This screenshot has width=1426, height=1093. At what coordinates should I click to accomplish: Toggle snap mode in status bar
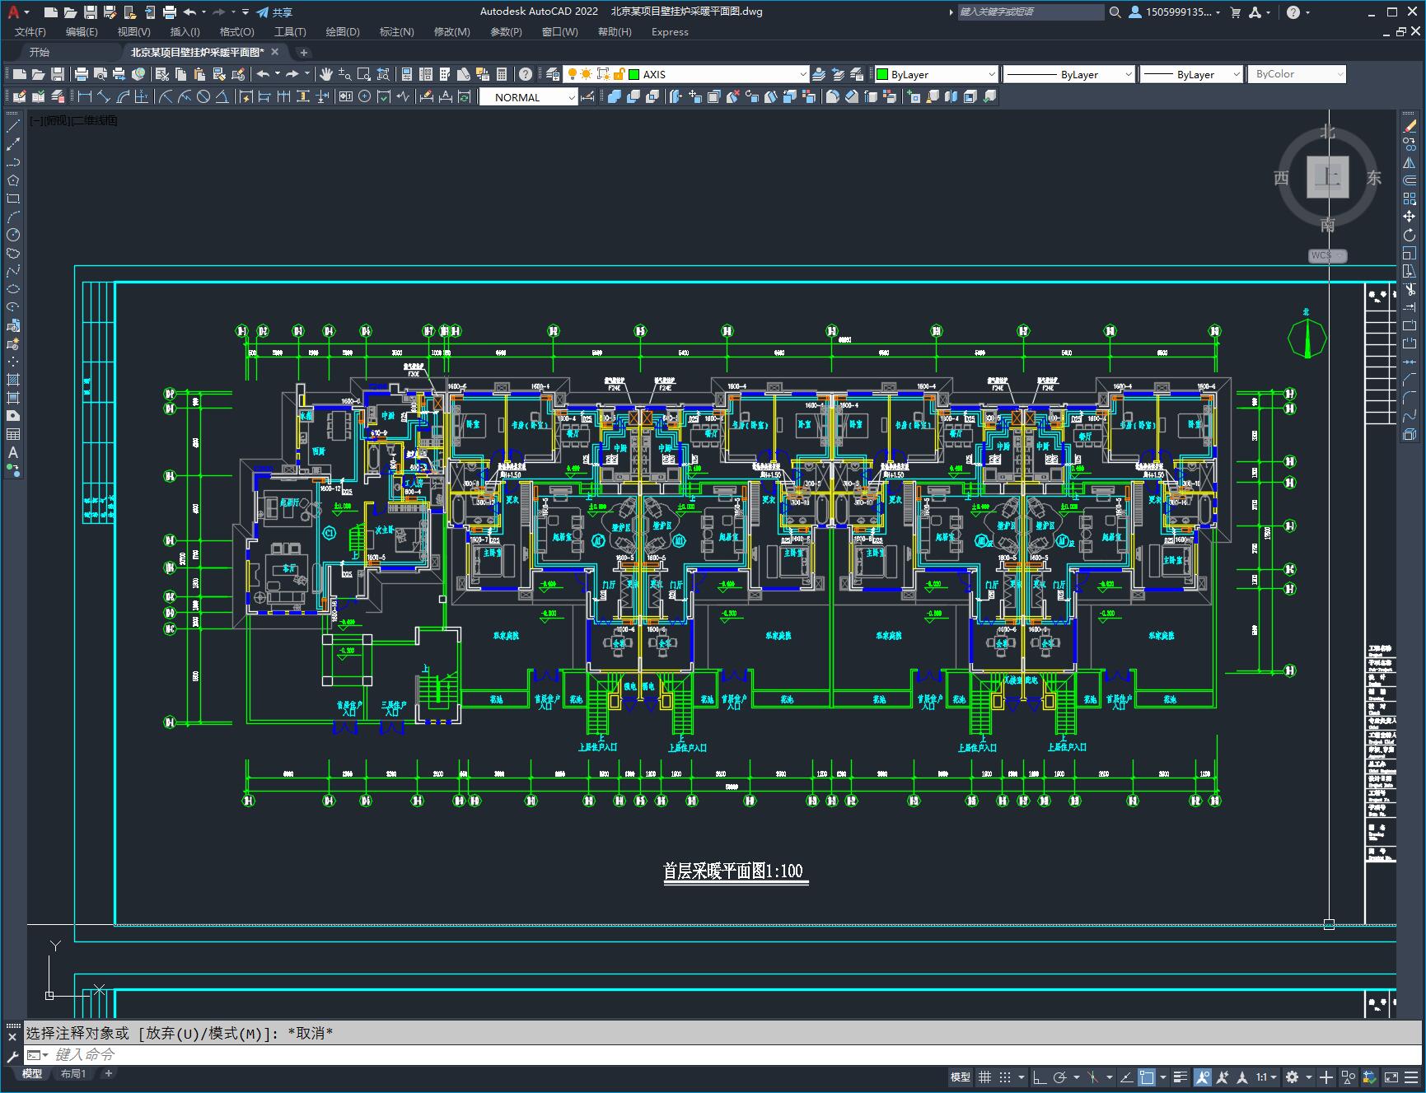pos(1004,1077)
